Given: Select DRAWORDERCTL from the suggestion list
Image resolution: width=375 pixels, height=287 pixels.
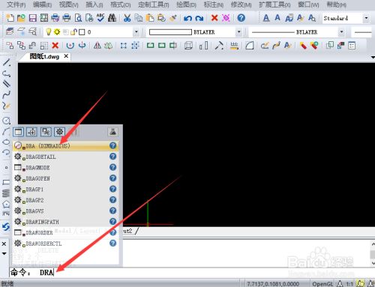Looking at the screenshot, I should click(x=65, y=244).
